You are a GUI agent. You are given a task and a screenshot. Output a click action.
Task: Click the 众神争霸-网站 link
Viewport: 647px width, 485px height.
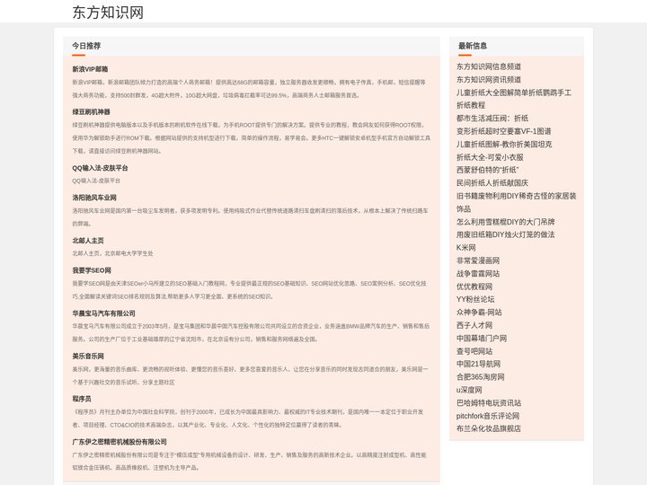pyautogui.click(x=479, y=313)
